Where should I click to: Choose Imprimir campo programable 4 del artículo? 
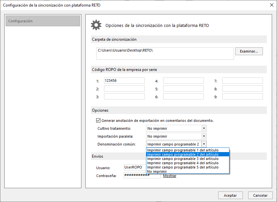tap(188, 163)
